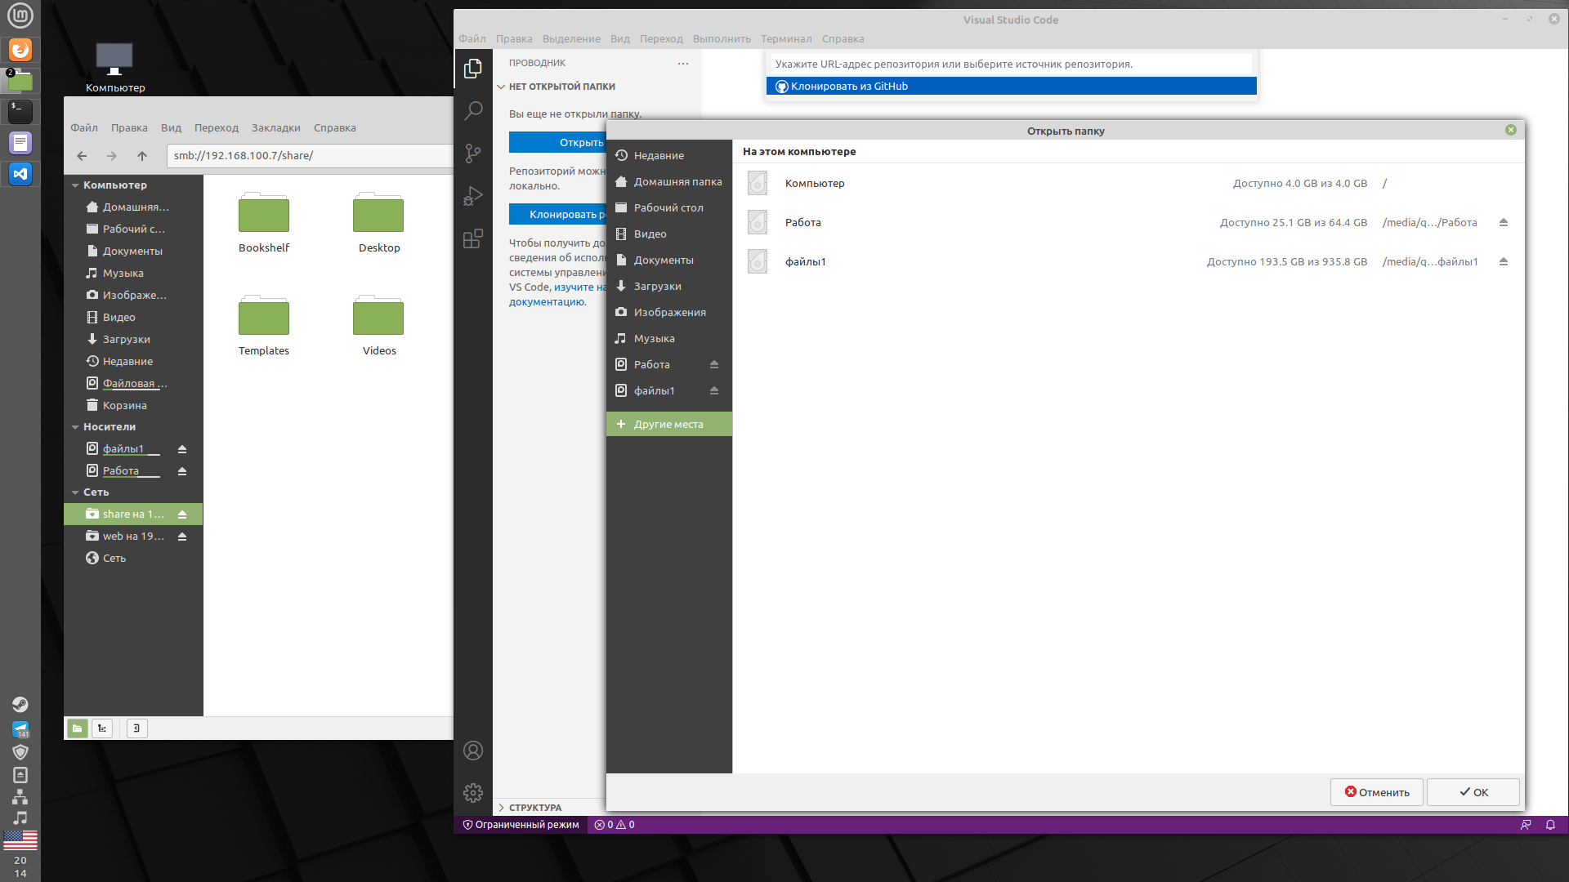1569x882 pixels.
Task: Unmount 'share на 1…' in file manager sidebar
Action: click(182, 514)
